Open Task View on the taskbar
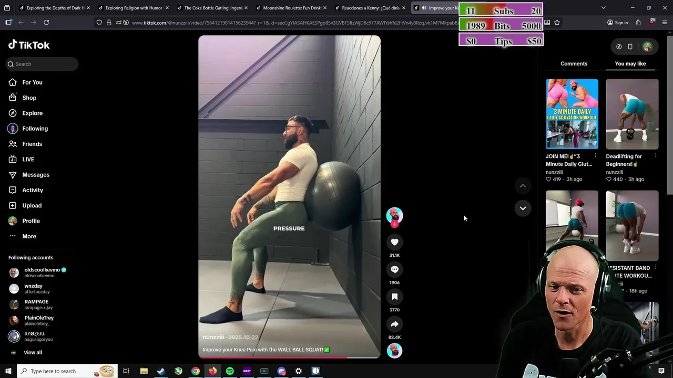The width and height of the screenshot is (673, 378). coord(126,371)
